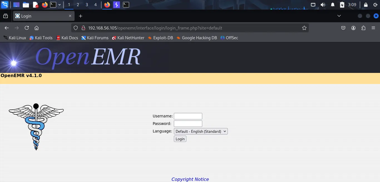Open the Exploit-DB bookmark

[x=160, y=38]
